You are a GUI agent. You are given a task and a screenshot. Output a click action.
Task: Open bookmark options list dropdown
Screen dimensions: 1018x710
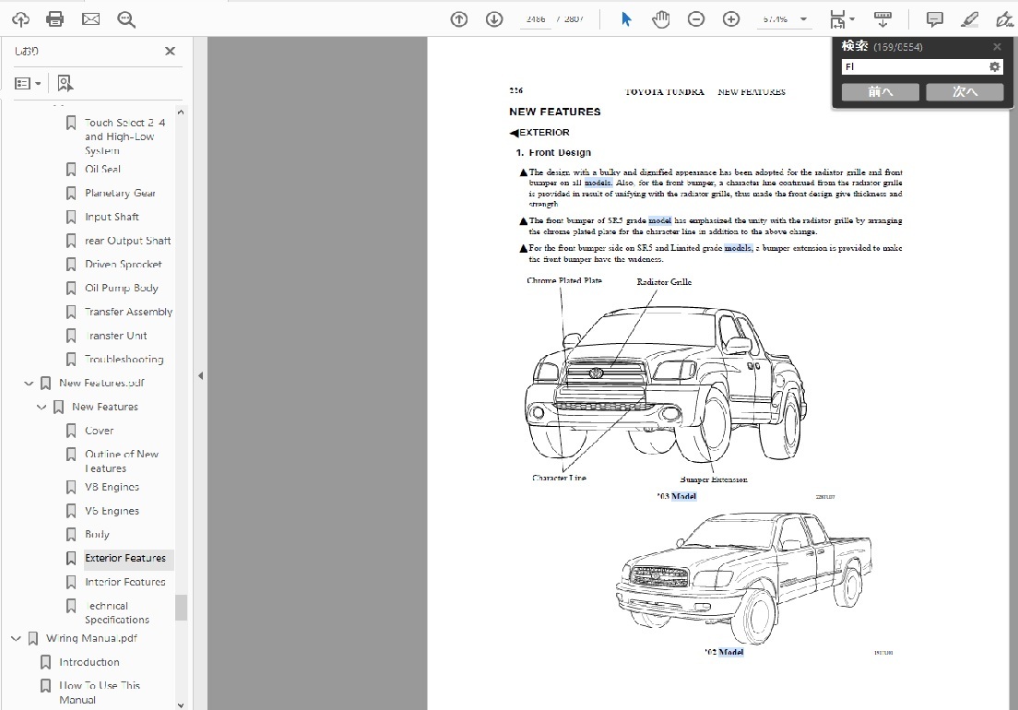[x=28, y=83]
